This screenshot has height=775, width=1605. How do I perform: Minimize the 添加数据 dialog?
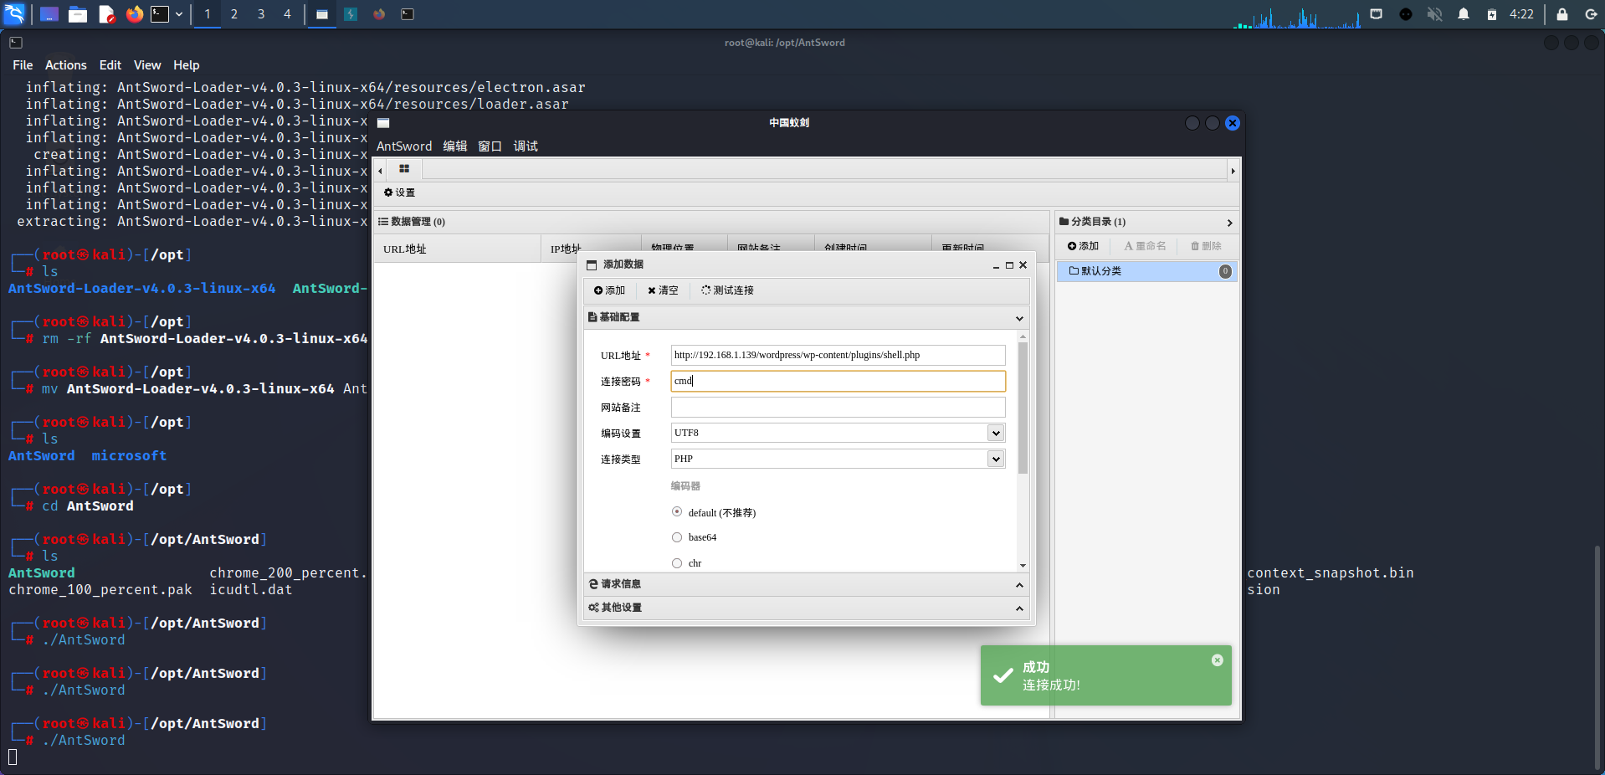(996, 266)
